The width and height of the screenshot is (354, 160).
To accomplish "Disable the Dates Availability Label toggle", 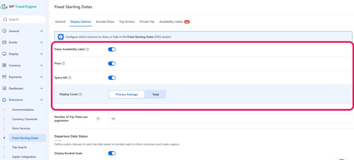I will click(x=112, y=50).
